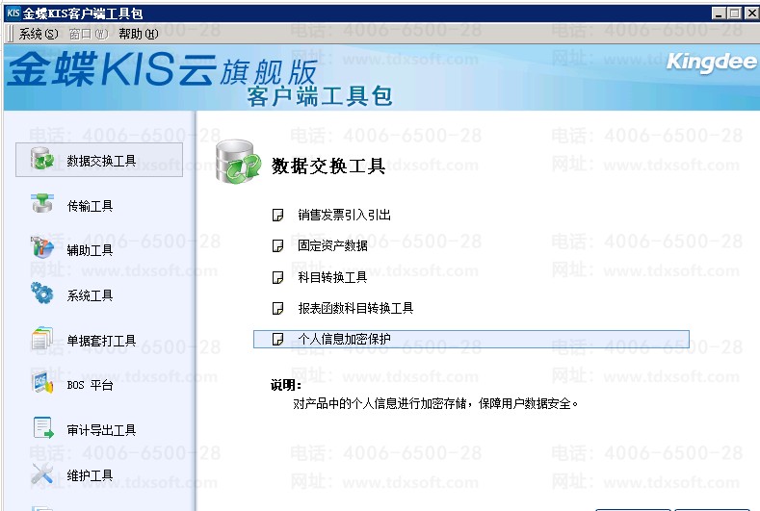Click the 辅助工具 icon in sidebar

[42, 249]
